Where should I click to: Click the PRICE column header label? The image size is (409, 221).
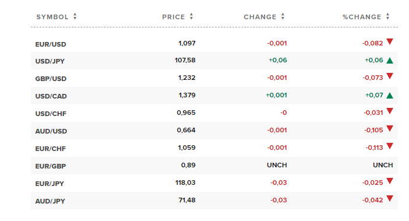(174, 17)
